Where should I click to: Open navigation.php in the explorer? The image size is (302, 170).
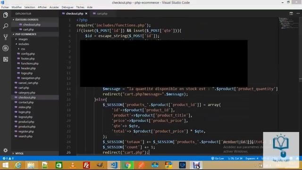click(x=35, y=78)
